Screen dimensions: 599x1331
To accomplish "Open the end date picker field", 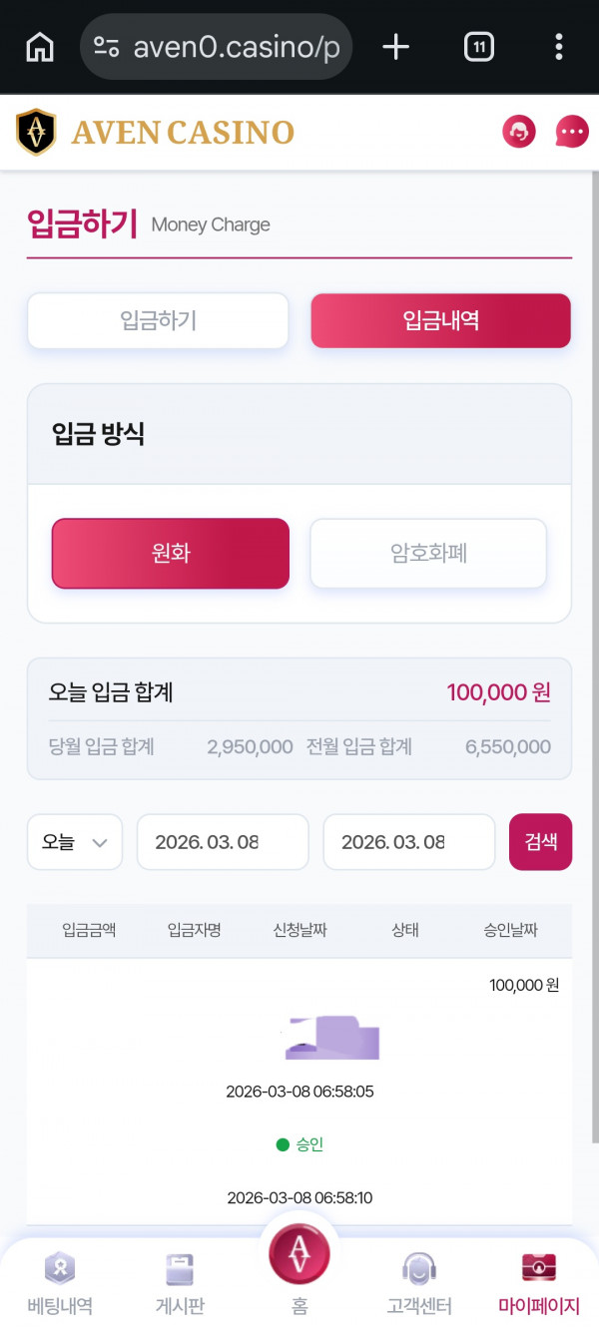I will pos(408,842).
